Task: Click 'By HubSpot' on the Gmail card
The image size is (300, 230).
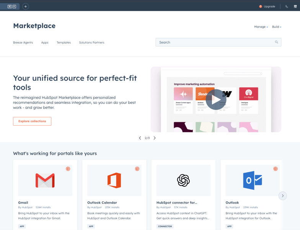Action: (x=25, y=207)
